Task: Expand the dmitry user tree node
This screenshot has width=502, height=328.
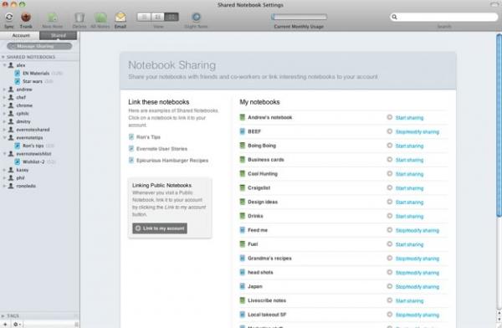Action: 4,121
